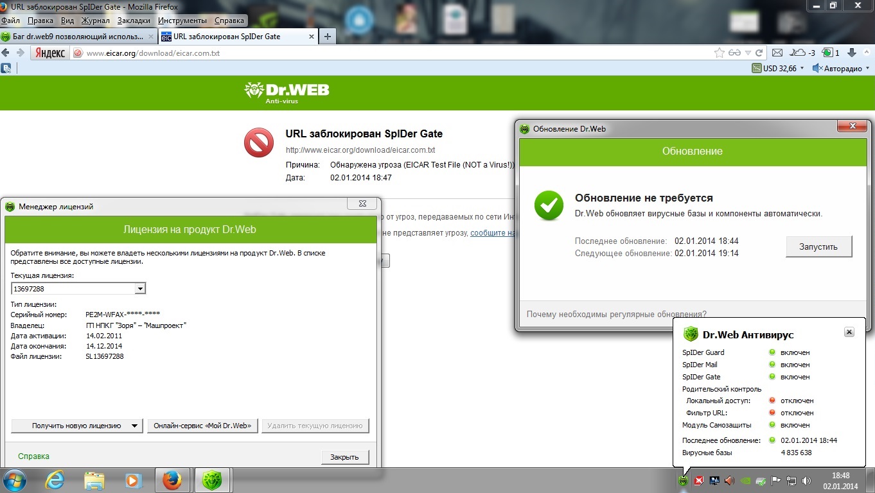Screen dimensions: 875x493
Task: Expand USD currency widget dropdown arrow
Action: (801, 68)
